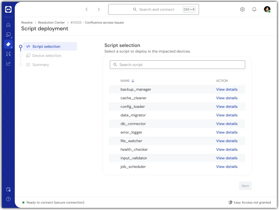Open the Workflows branch sidebar icon

pos(8,54)
